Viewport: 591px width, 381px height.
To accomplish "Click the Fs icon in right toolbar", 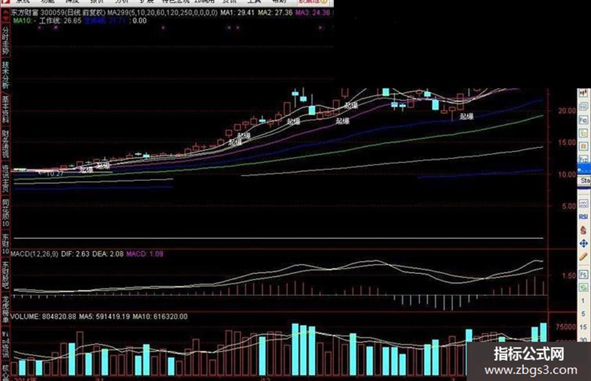I will 583,274.
